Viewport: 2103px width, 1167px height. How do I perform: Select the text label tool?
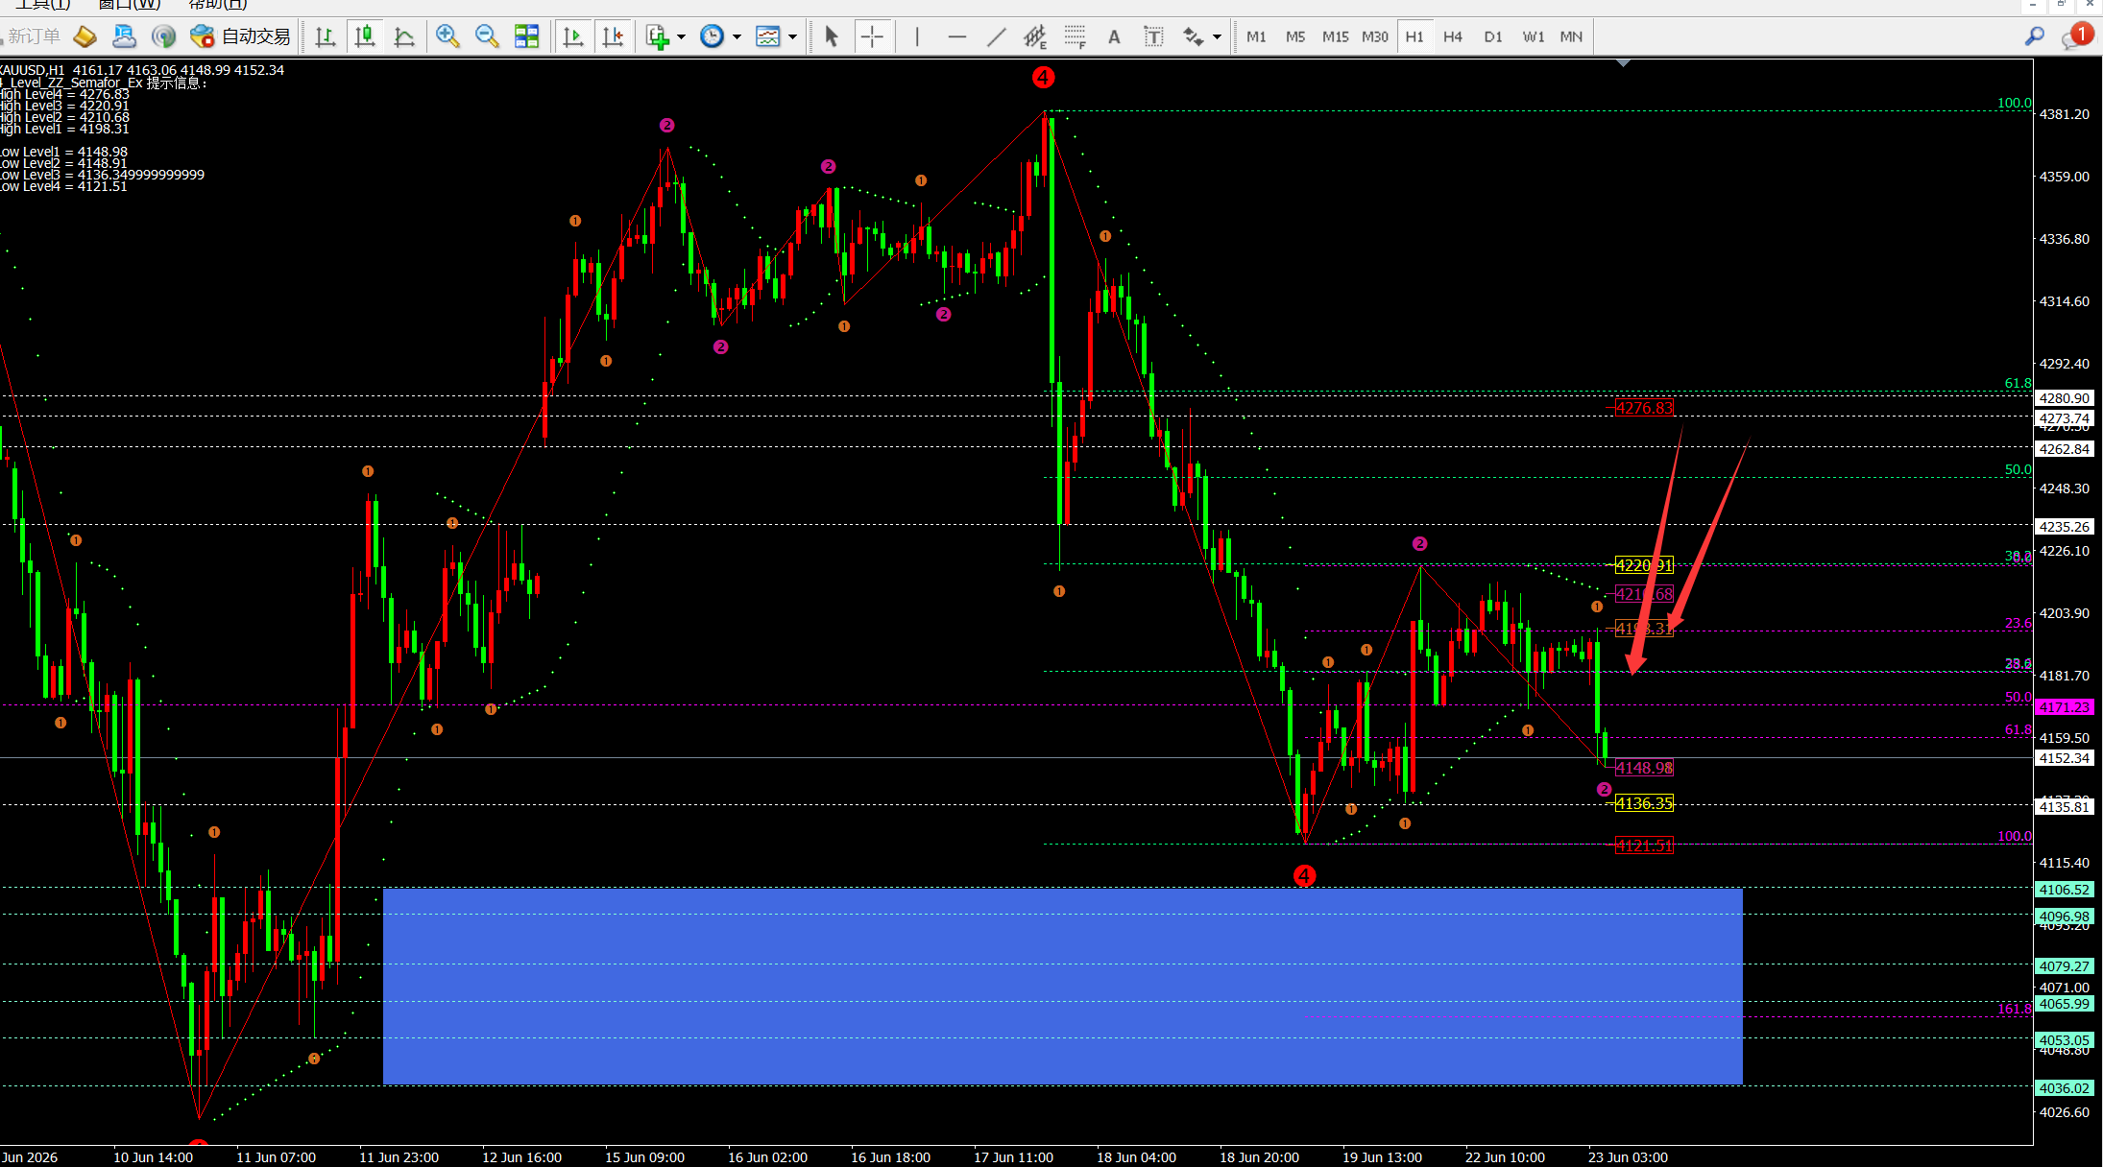click(x=1153, y=36)
